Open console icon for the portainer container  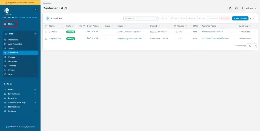95,32
